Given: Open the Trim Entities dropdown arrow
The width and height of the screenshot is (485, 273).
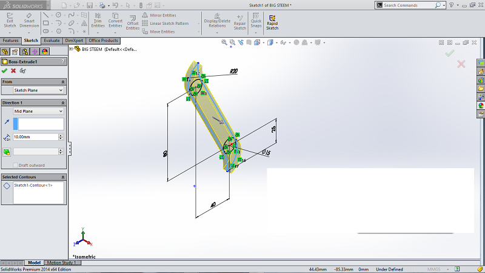Looking at the screenshot, I should tap(98, 33).
